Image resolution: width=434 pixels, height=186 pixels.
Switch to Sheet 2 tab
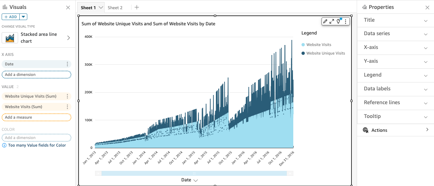115,8
